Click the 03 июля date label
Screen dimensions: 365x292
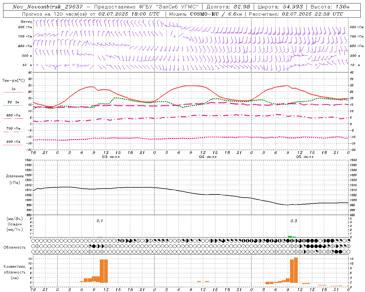coord(111,157)
